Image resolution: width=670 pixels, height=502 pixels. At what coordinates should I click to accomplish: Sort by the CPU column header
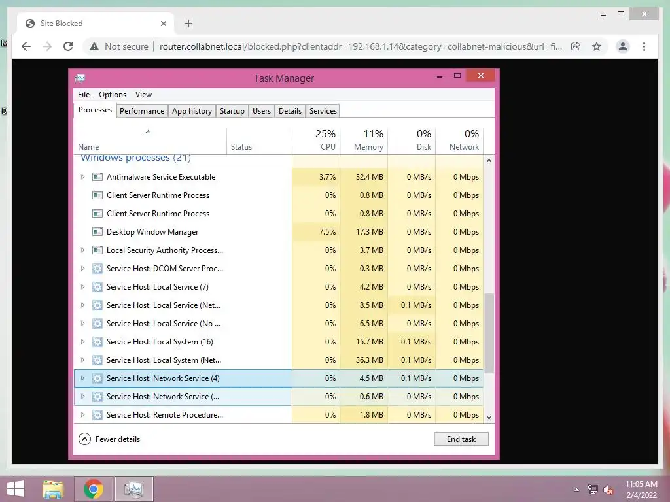(x=316, y=141)
